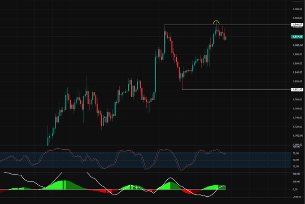Click the 75,00 stochastic scale value

(296, 153)
